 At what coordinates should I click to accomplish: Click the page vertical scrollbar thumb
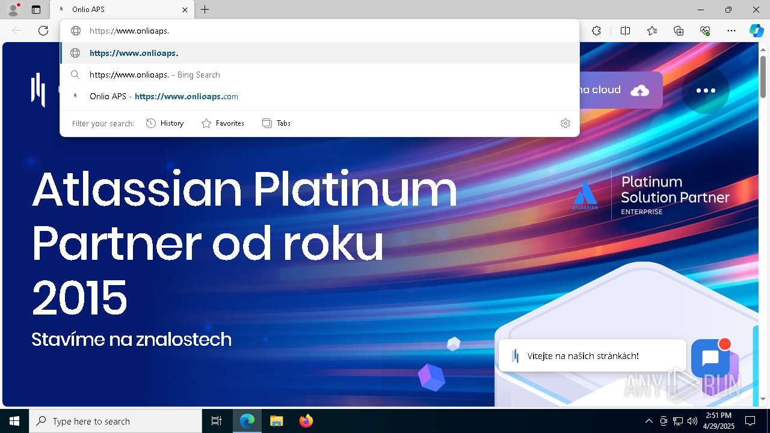click(763, 77)
